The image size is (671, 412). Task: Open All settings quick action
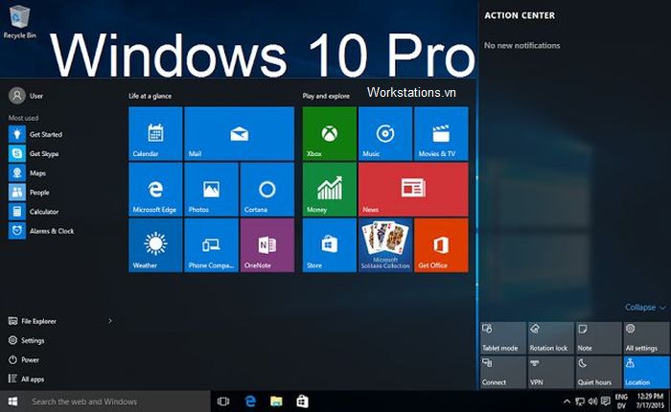646,338
